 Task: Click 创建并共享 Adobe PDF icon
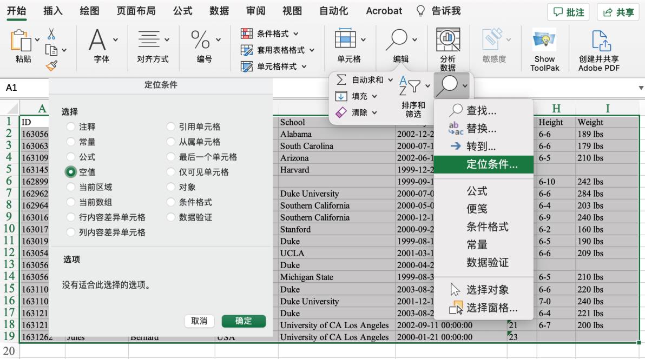point(598,41)
